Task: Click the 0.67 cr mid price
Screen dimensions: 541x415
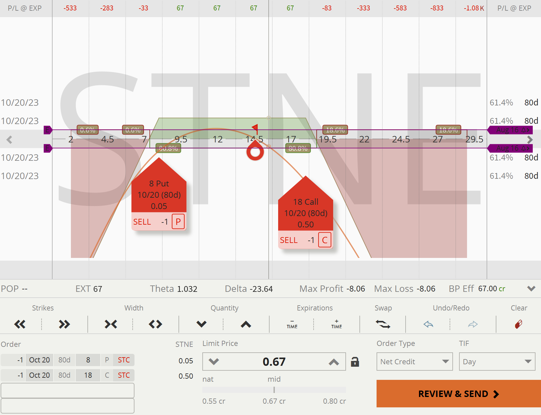Action: (x=274, y=401)
